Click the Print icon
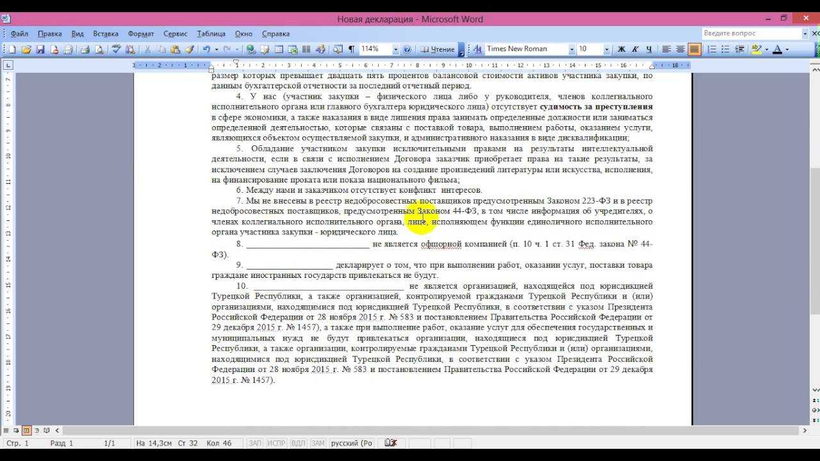 tap(85, 49)
